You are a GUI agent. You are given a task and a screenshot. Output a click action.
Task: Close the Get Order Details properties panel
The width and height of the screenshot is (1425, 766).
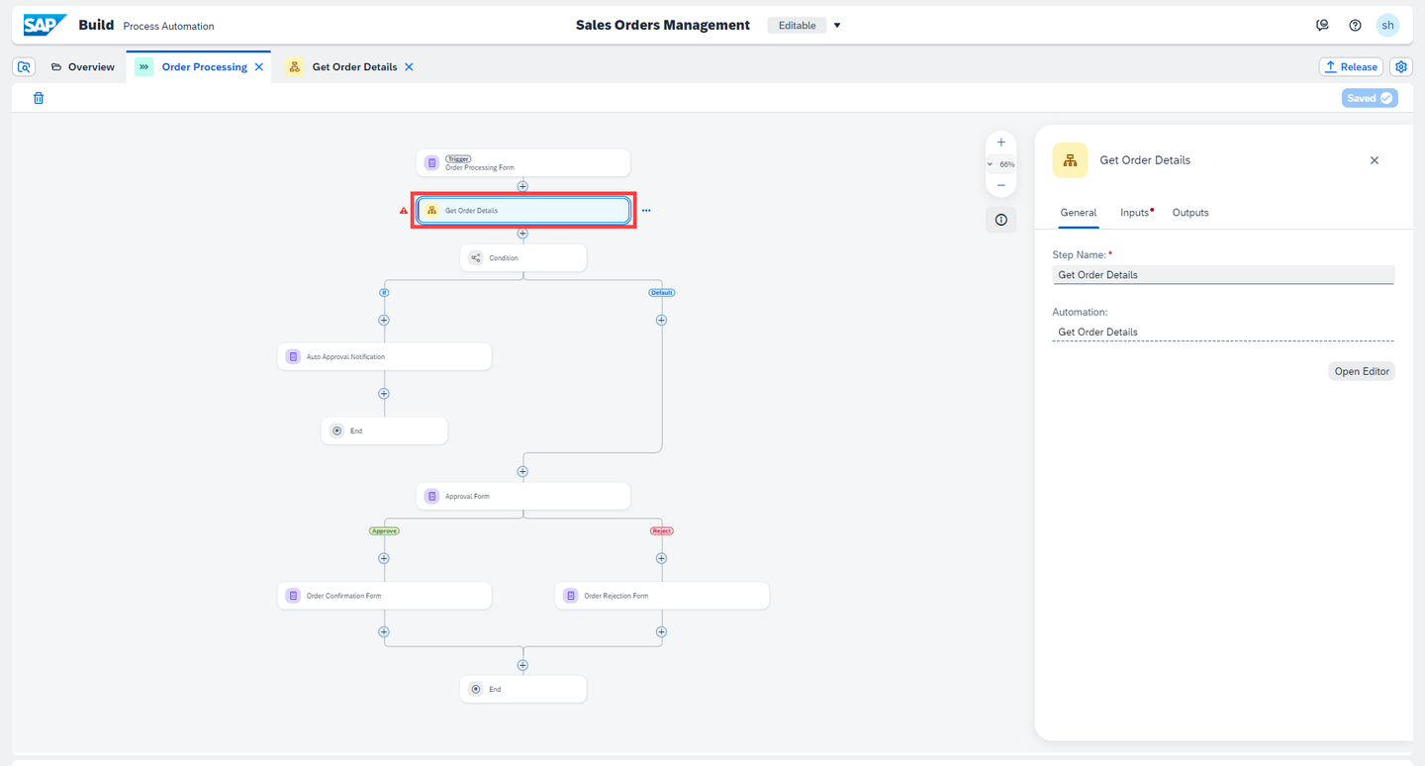point(1374,160)
